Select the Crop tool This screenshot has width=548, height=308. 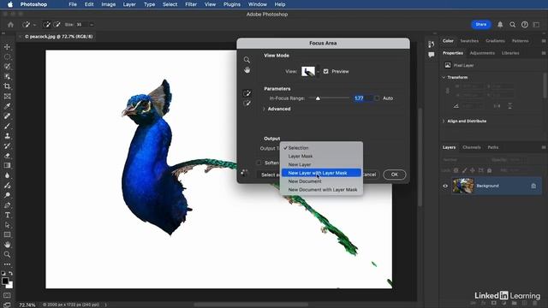(7, 86)
